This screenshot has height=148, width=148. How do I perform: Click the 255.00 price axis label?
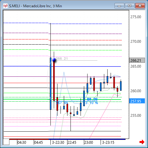pos(136,115)
